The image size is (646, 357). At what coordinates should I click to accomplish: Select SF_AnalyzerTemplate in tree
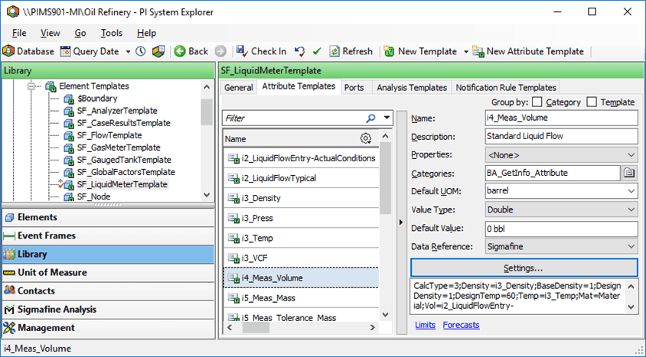[117, 111]
